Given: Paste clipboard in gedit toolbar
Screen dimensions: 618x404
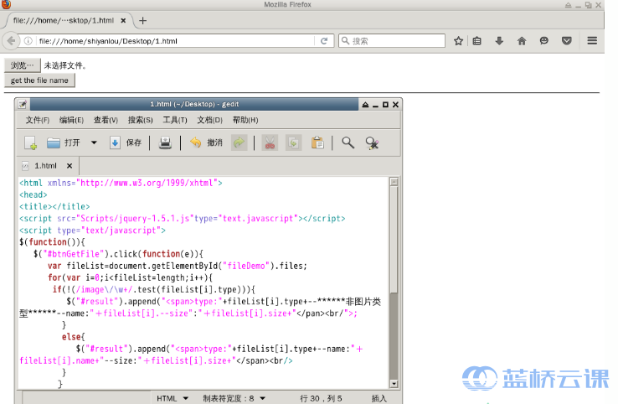Looking at the screenshot, I should 317,142.
